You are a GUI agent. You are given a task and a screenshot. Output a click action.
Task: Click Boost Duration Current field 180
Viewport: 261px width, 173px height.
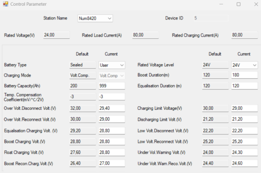click(x=244, y=75)
